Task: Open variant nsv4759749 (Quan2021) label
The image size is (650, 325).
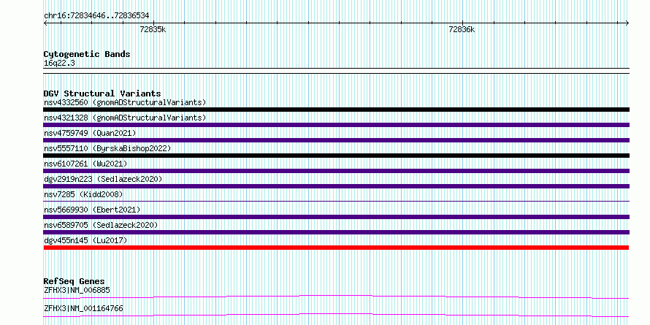Action: pos(90,133)
